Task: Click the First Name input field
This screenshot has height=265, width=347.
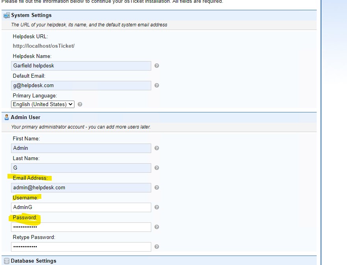Action: click(81, 148)
